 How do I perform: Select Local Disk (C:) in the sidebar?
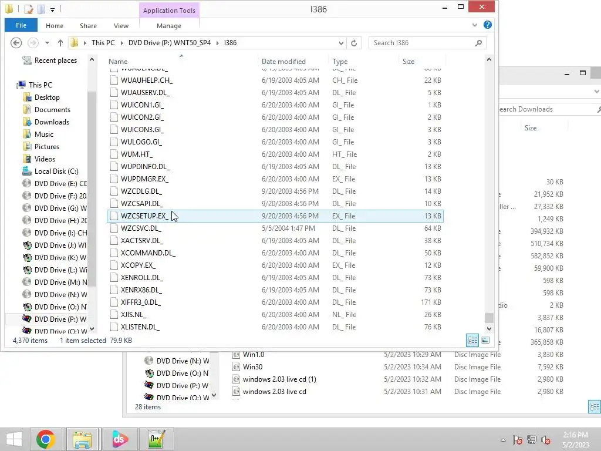[x=50, y=171]
